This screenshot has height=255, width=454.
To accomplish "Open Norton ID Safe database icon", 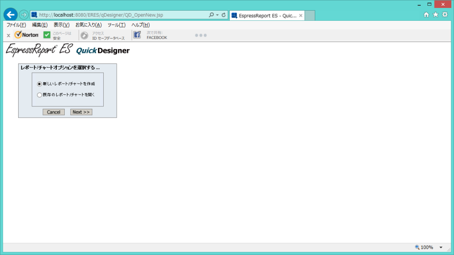I will [x=84, y=35].
